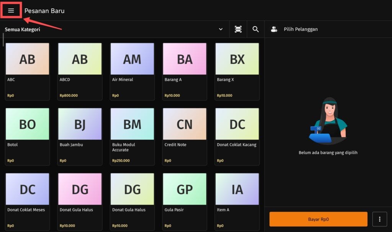
Task: Click the Pesanan Baru title
Action: coord(44,11)
